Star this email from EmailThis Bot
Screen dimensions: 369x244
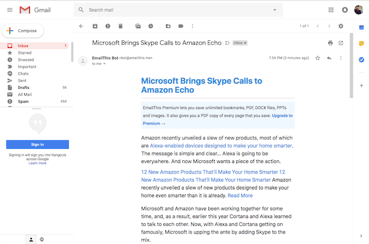(x=317, y=58)
